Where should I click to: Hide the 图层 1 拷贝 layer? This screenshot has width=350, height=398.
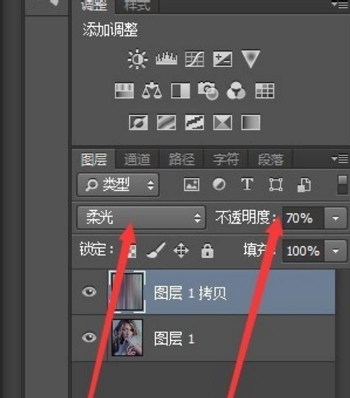tap(89, 292)
